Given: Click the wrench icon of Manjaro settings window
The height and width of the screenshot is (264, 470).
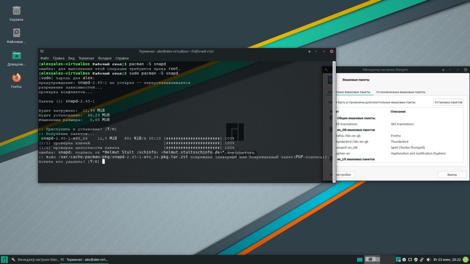Looking at the screenshot, I should (x=326, y=69).
